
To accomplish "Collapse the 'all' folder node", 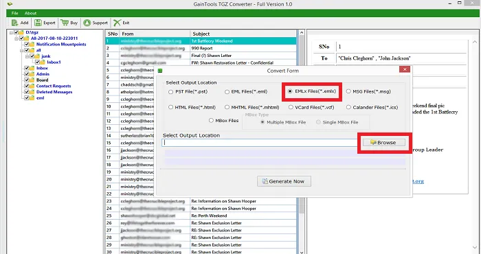I will (x=22, y=50).
